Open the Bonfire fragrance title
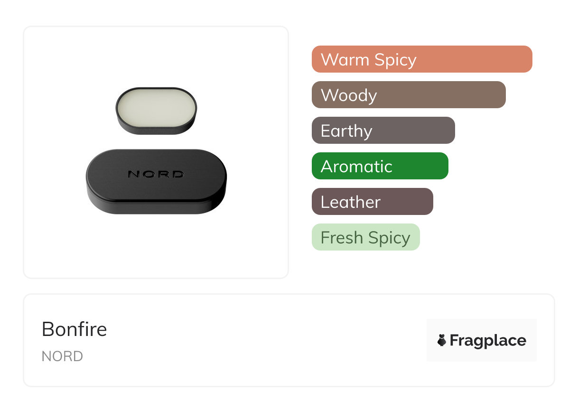The image size is (578, 410). pos(75,329)
